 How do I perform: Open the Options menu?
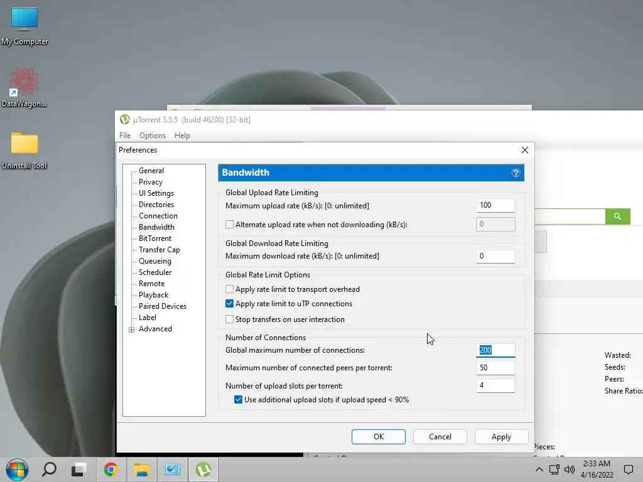coord(153,136)
